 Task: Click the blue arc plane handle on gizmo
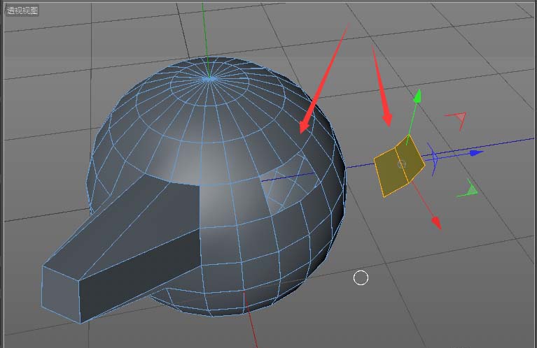pos(433,159)
